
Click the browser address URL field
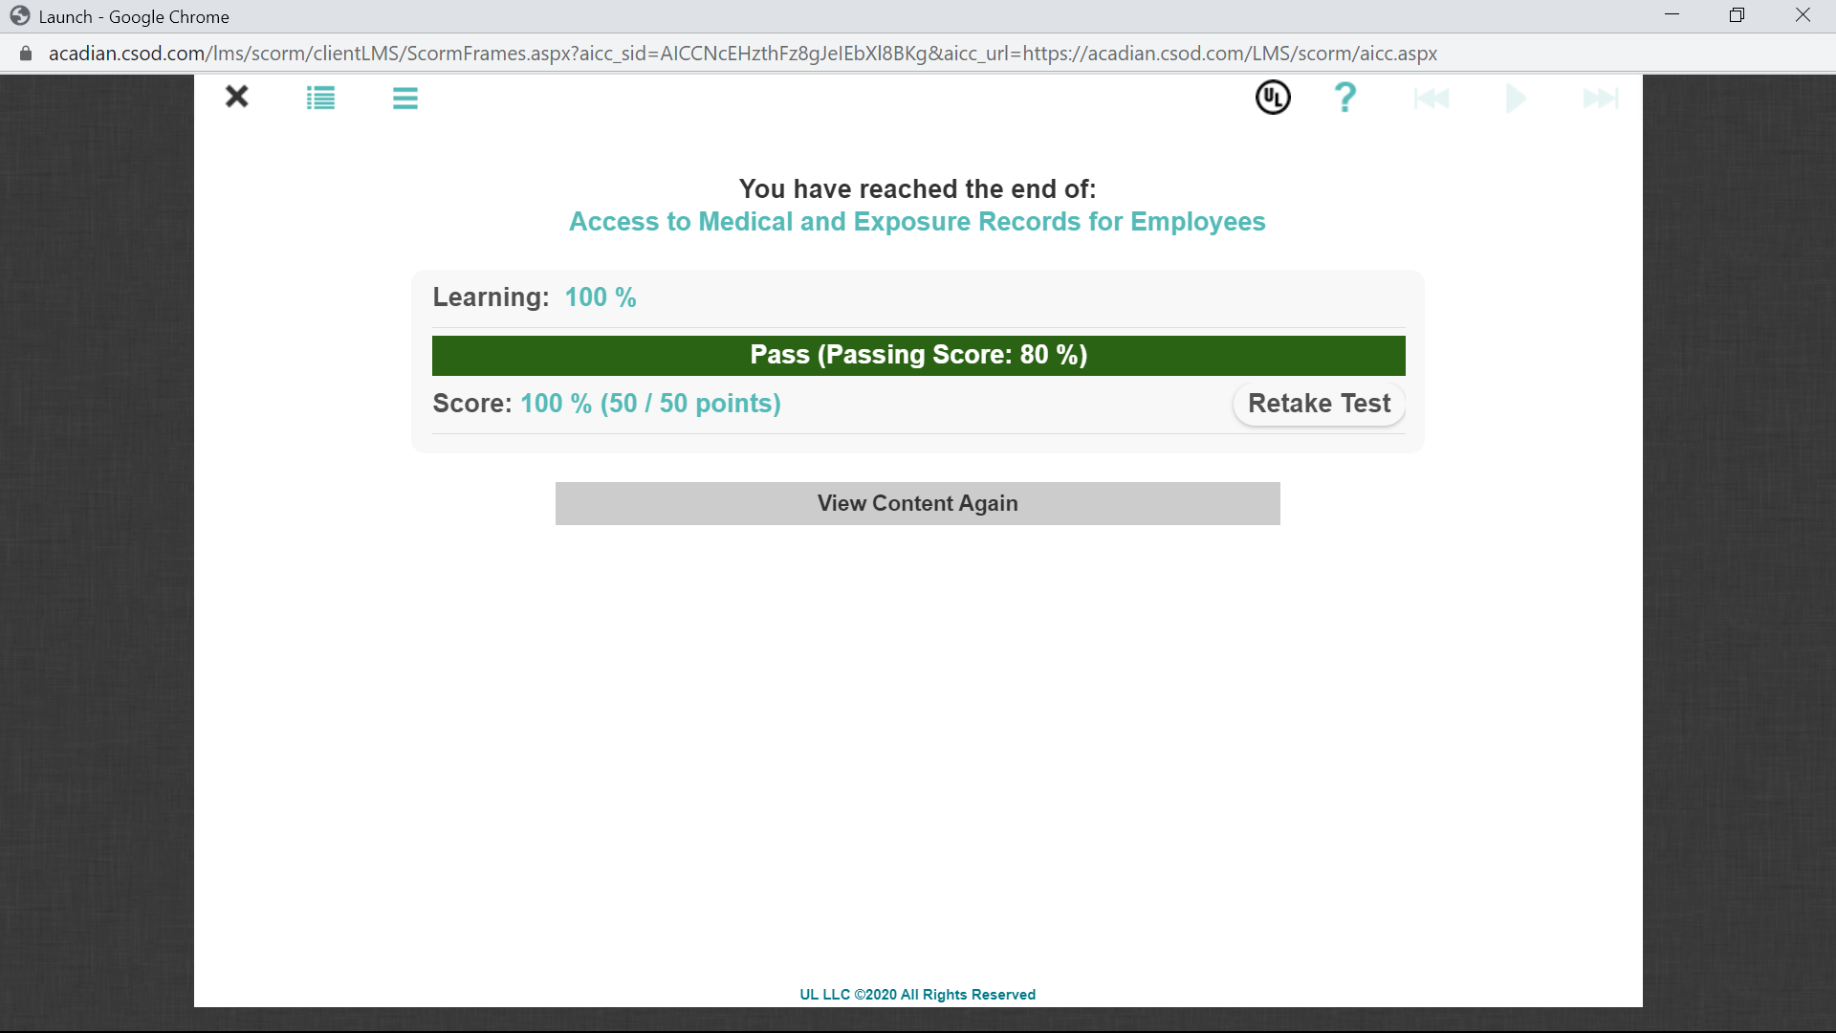(742, 54)
